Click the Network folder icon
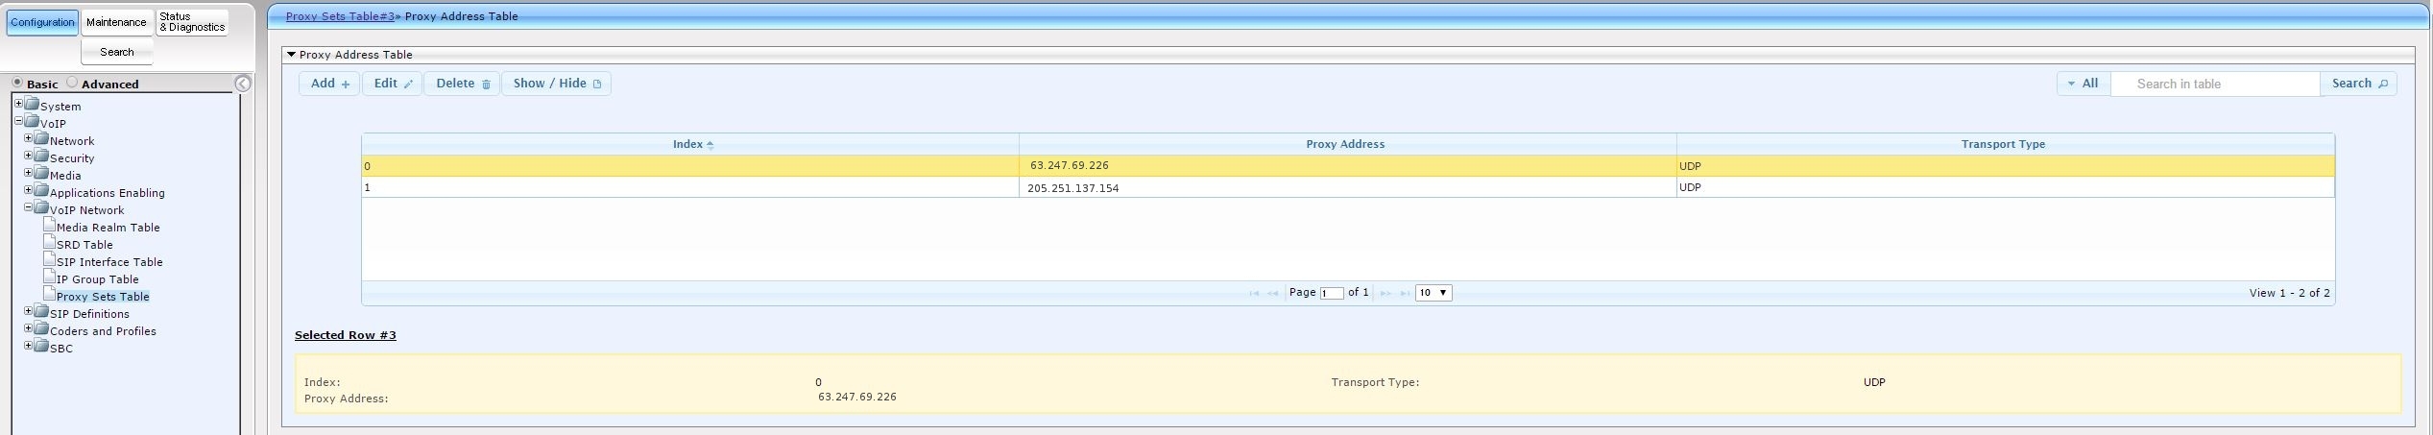The height and width of the screenshot is (435, 2433). (41, 138)
